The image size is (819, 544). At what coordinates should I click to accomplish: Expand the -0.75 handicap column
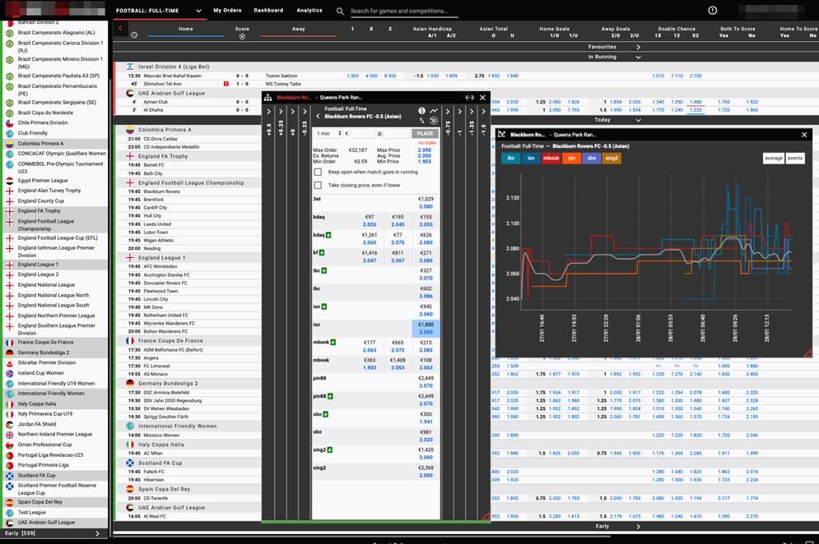coord(448,112)
